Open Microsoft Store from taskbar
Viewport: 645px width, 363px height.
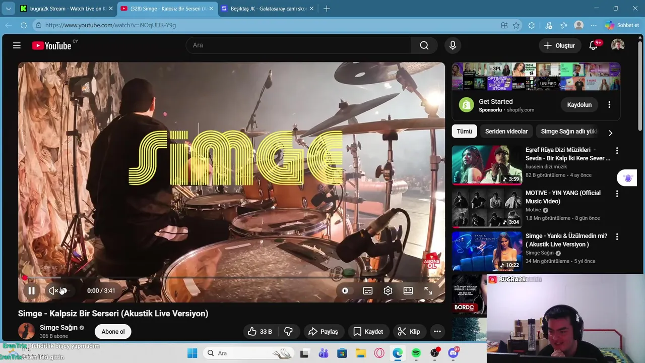tap(342, 353)
